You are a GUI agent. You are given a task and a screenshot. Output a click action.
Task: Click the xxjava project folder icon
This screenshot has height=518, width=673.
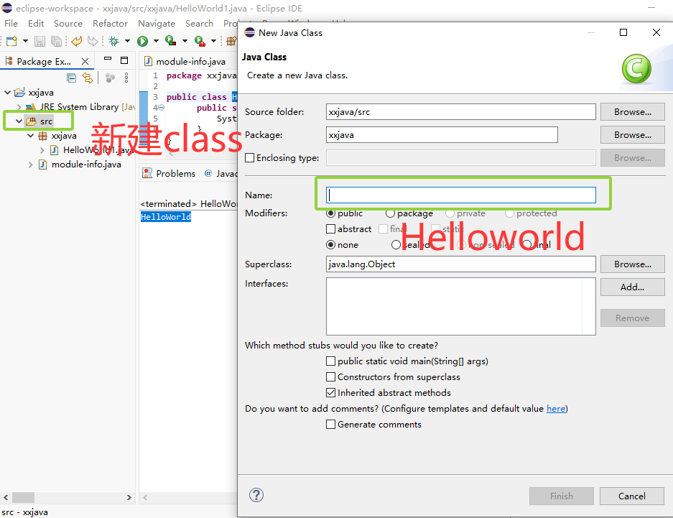pyautogui.click(x=19, y=92)
